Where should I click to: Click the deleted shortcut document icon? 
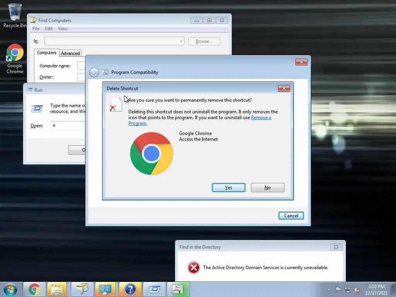pyautogui.click(x=116, y=104)
